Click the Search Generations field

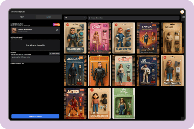coord(133,18)
